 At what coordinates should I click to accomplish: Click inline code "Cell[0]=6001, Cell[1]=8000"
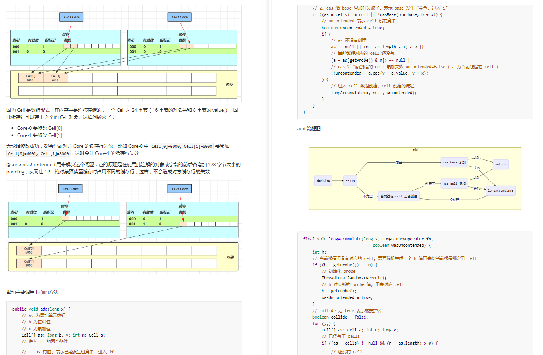tap(39, 154)
